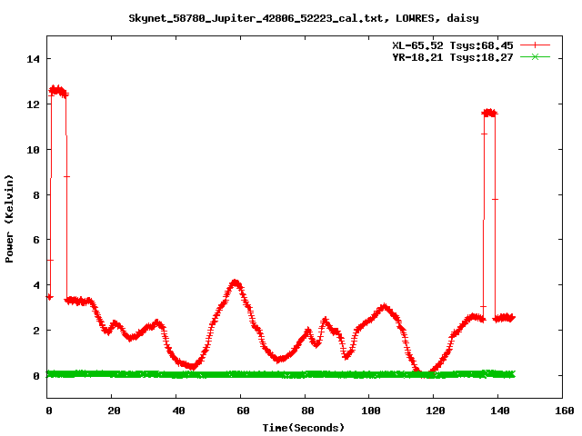
Task: Click the green line sample in the legend
Action: [x=535, y=56]
